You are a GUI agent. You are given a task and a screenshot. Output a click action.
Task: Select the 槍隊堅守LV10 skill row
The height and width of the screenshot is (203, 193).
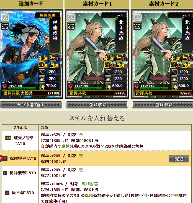[97, 158]
